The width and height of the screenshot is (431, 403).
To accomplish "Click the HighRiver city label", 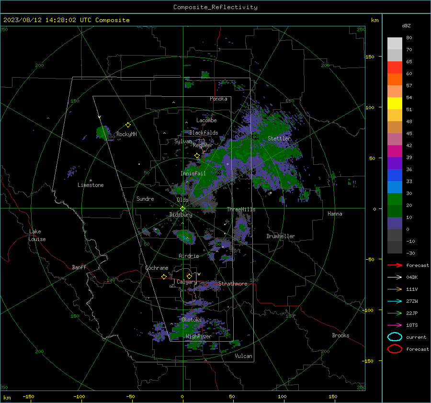I will pyautogui.click(x=199, y=336).
